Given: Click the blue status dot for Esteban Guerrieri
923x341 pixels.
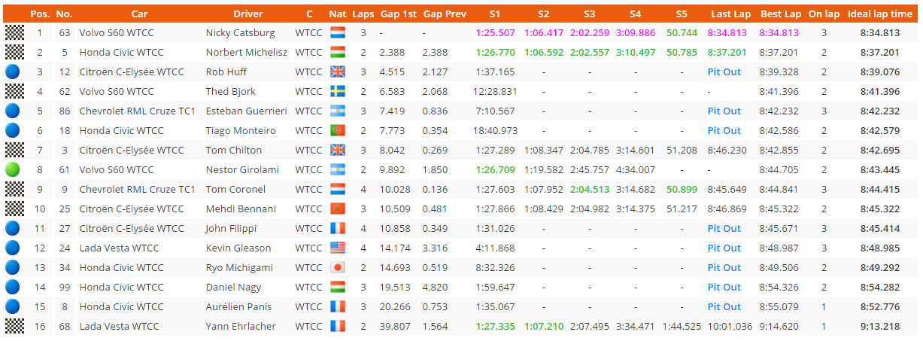Looking at the screenshot, I should (14, 111).
